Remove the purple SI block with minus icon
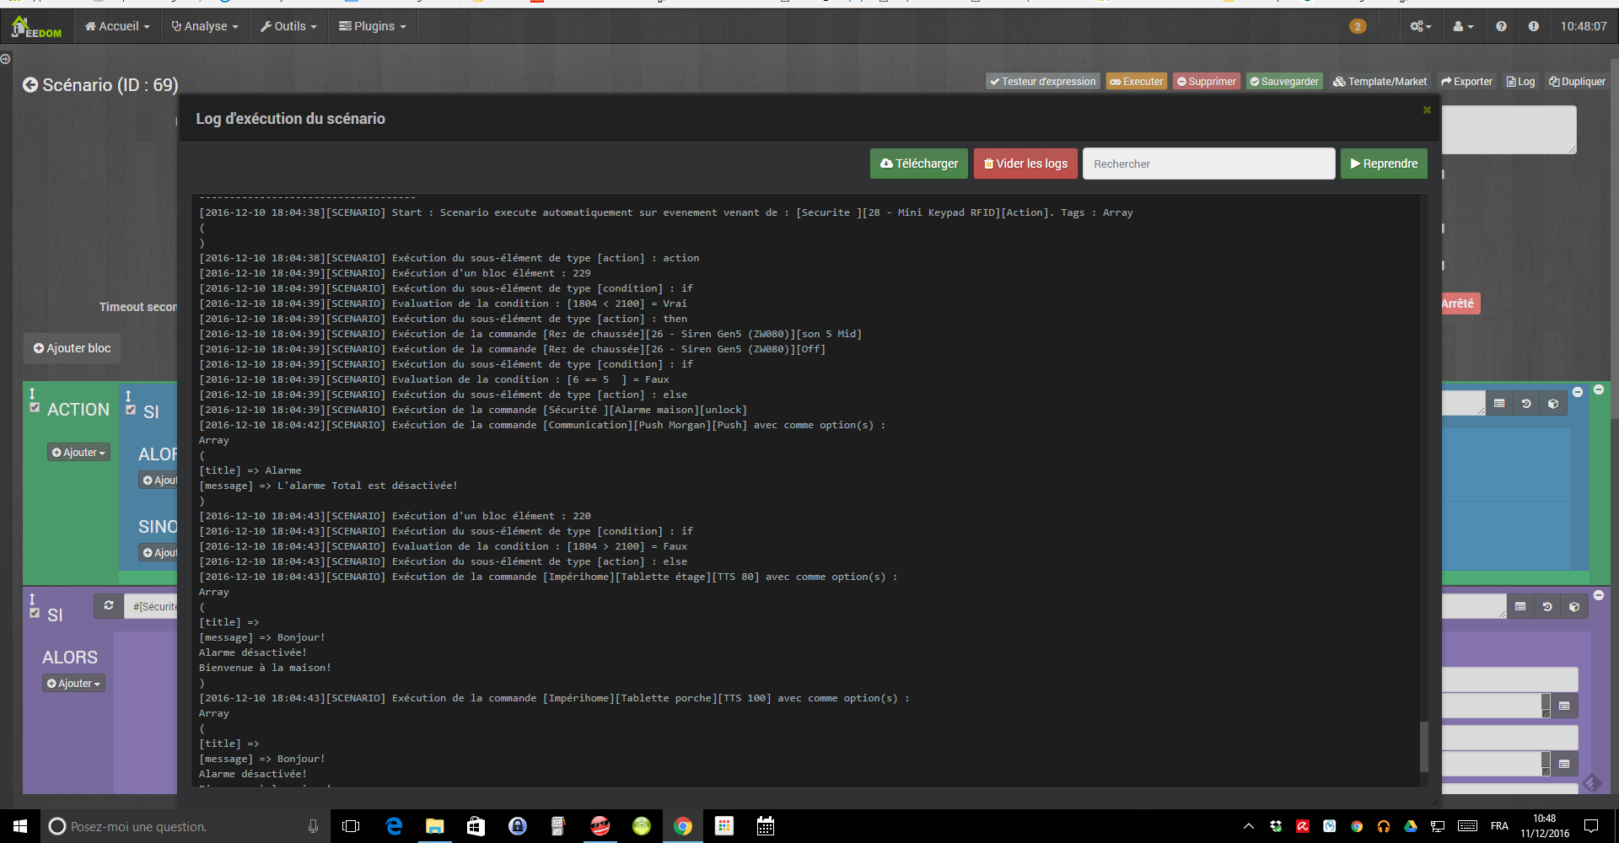The height and width of the screenshot is (843, 1619). [1599, 595]
